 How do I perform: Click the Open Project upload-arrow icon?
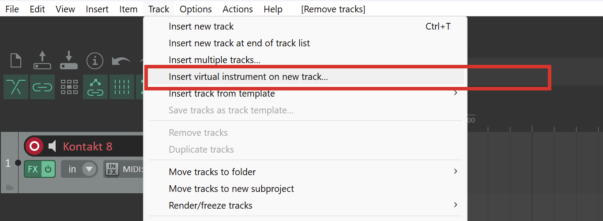42,60
